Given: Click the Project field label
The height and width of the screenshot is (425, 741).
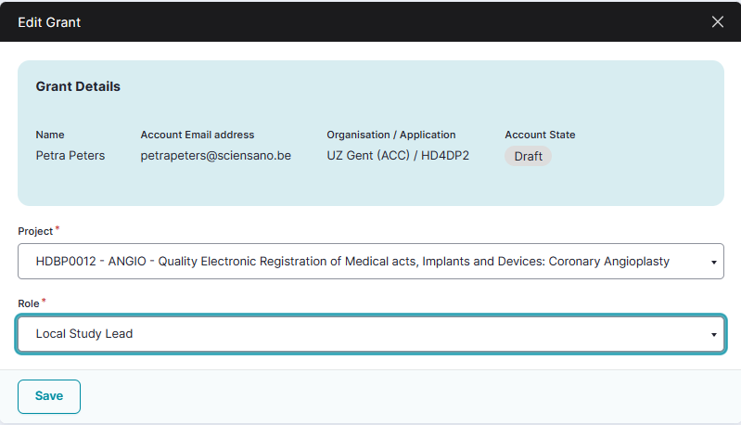Looking at the screenshot, I should (x=35, y=231).
